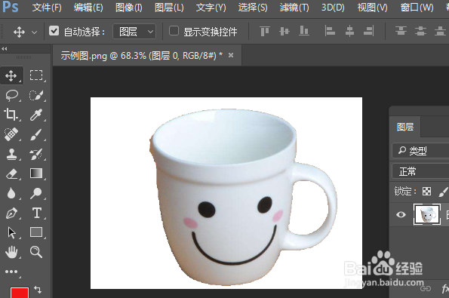Select the Crop tool

coord(11,115)
